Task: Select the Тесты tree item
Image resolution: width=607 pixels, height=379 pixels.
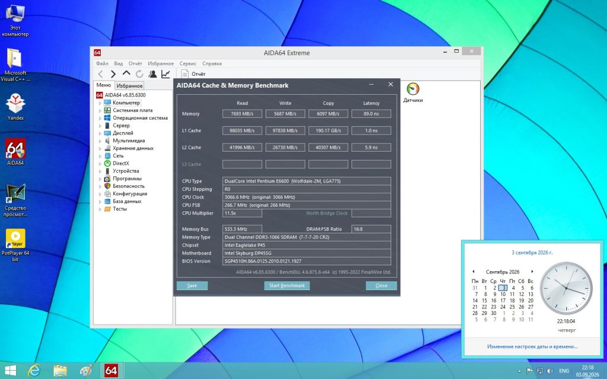Action: (x=120, y=209)
